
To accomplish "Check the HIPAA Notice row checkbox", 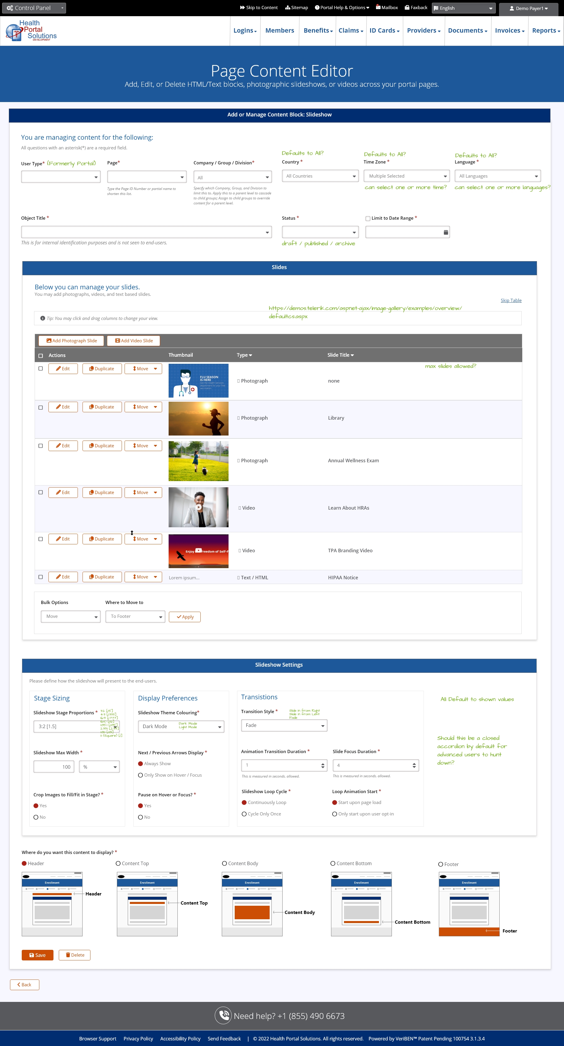I will pyautogui.click(x=41, y=577).
